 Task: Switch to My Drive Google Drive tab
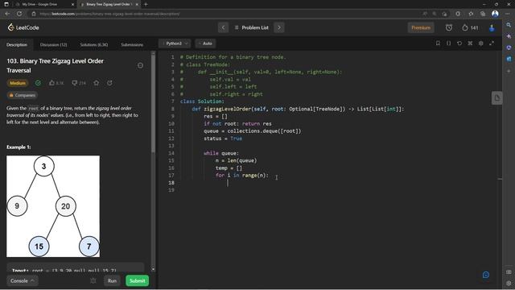[39, 4]
